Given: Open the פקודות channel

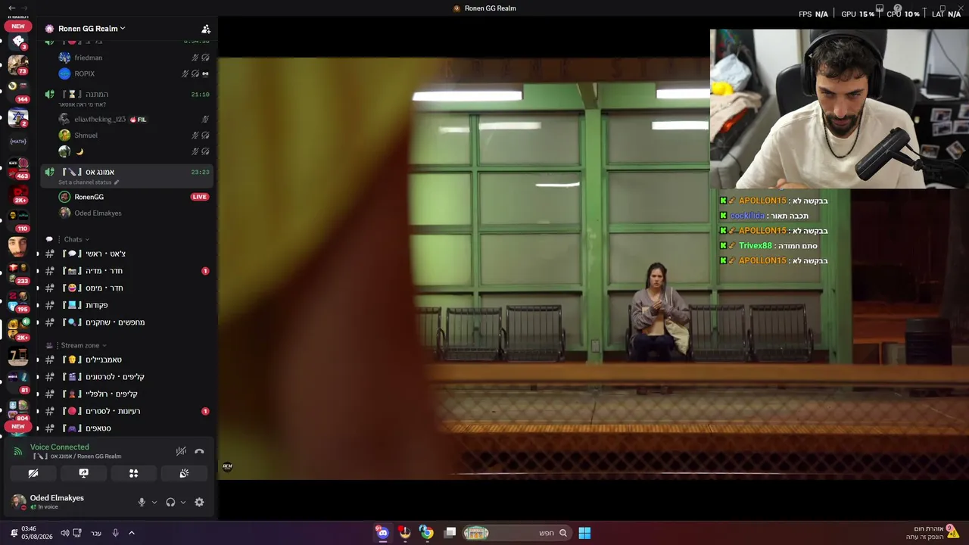Looking at the screenshot, I should (x=126, y=305).
